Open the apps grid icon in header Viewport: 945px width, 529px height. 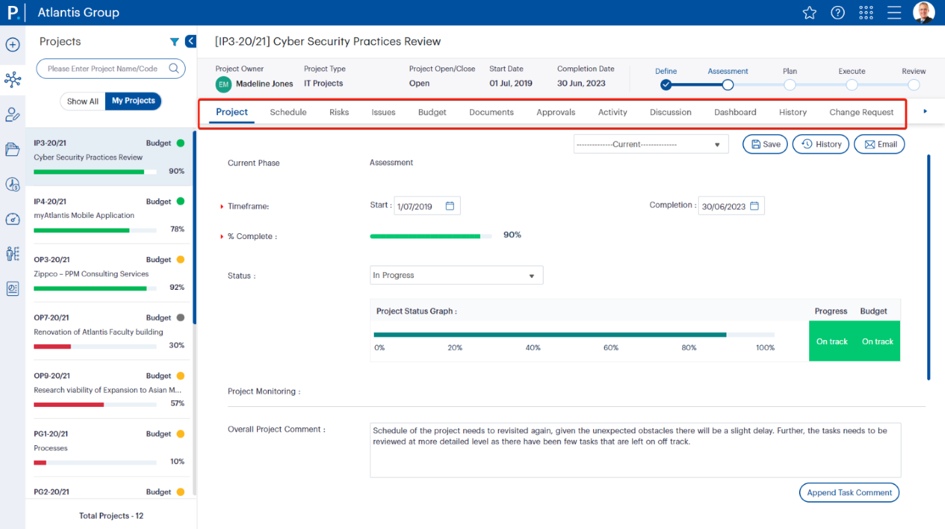(x=866, y=13)
